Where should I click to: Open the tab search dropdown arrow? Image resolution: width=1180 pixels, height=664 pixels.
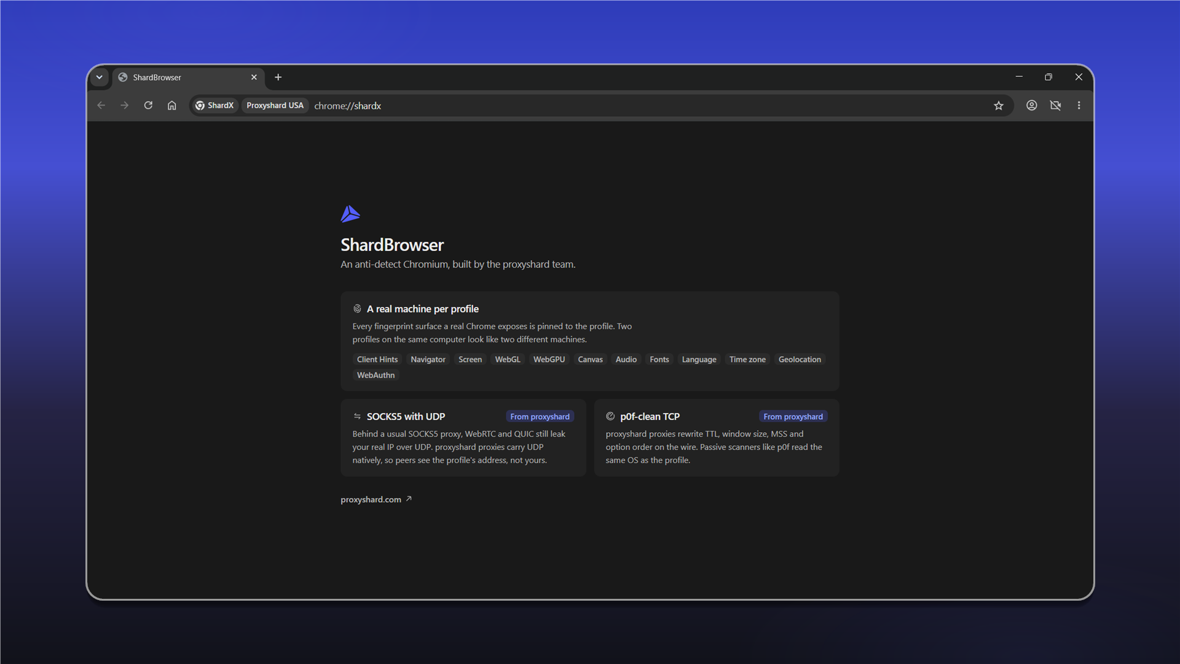click(99, 77)
